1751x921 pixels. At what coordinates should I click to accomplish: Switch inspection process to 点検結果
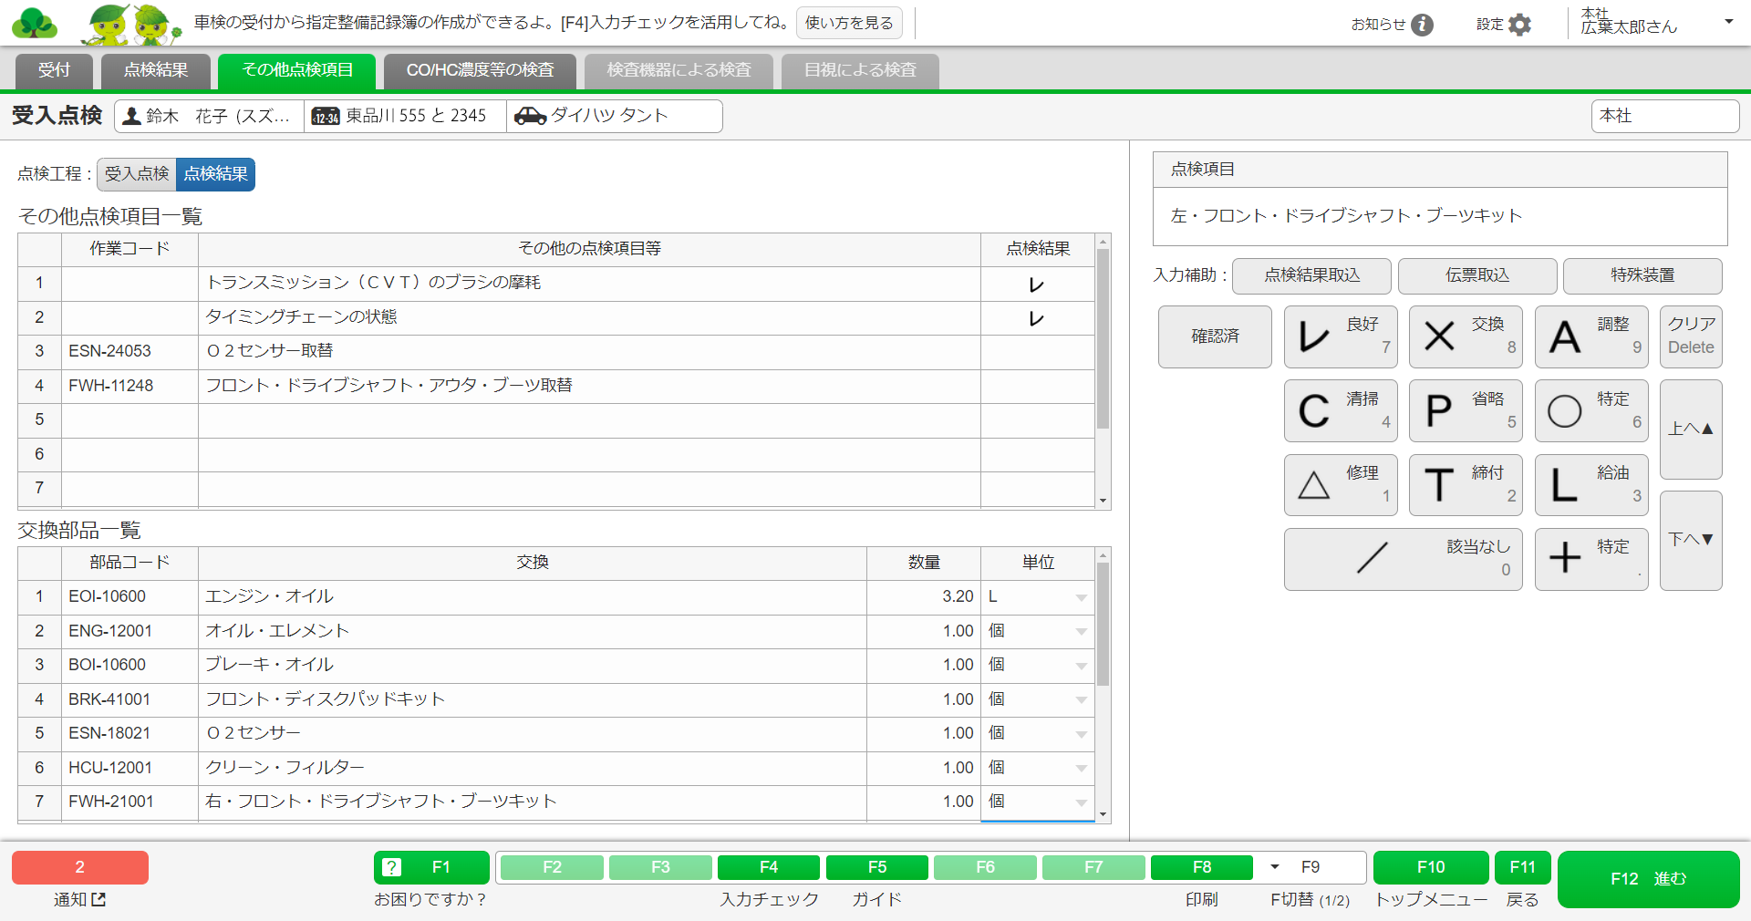[x=215, y=174]
